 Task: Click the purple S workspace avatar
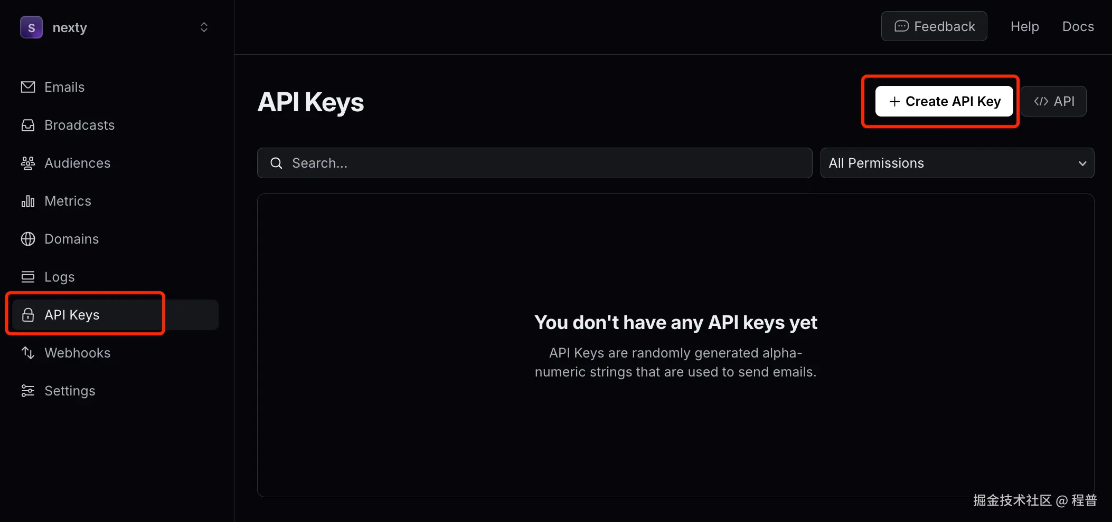(x=31, y=27)
